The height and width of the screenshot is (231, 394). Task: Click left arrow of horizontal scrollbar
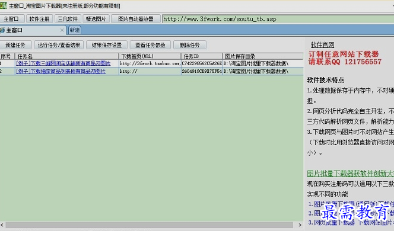[2, 225]
